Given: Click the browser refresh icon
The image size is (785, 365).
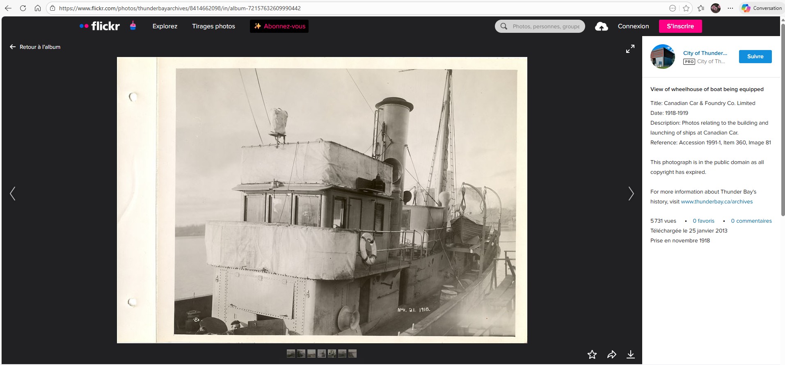Looking at the screenshot, I should click(x=23, y=8).
